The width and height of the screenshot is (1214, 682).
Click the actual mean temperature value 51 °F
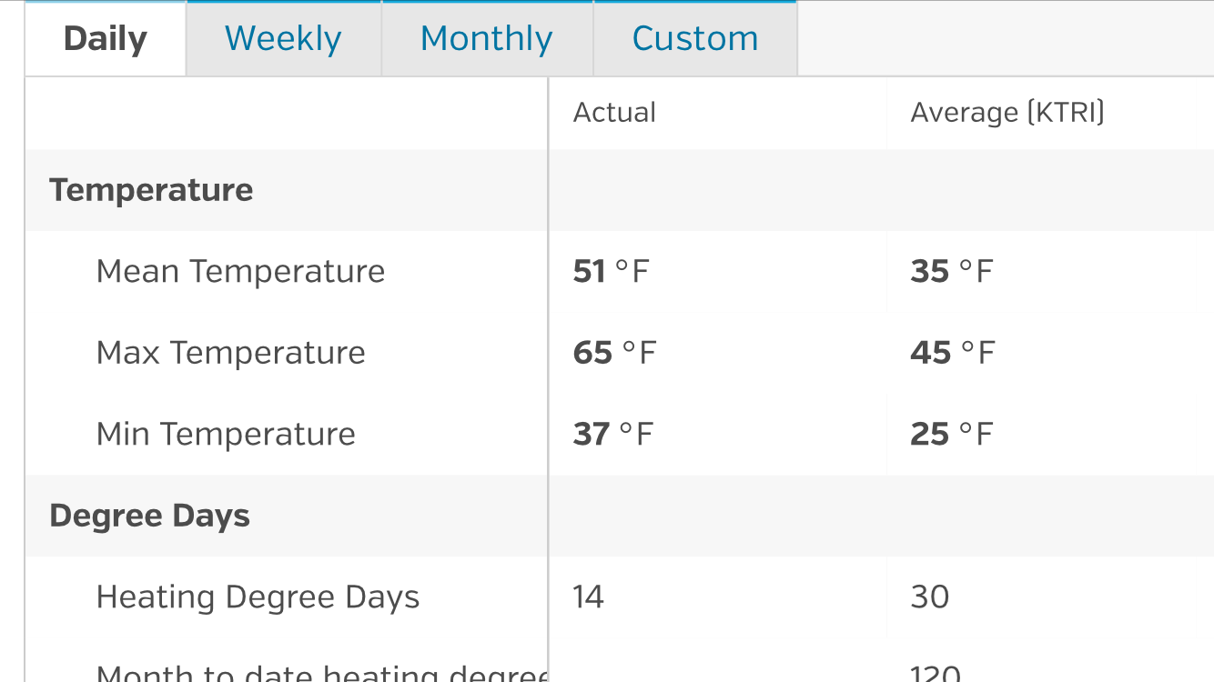pos(612,271)
